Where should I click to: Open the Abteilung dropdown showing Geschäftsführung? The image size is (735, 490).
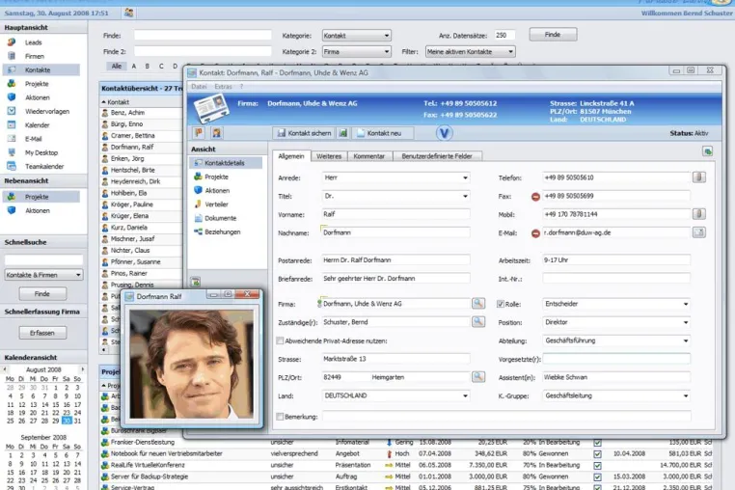pyautogui.click(x=616, y=340)
